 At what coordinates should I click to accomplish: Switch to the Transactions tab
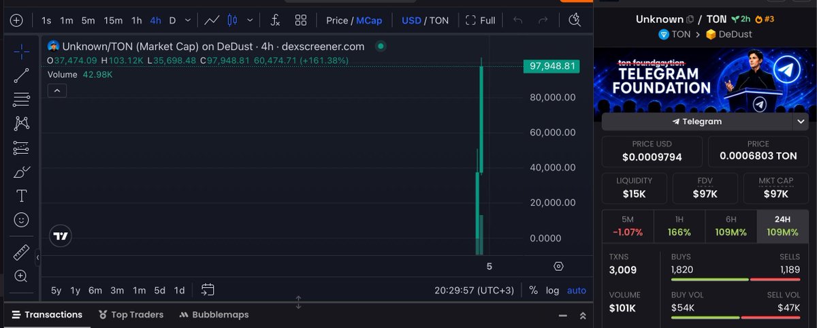pyautogui.click(x=47, y=314)
